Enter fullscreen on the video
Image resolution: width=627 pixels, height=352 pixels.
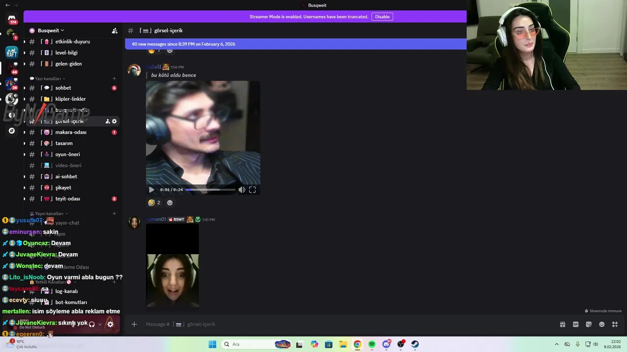point(252,190)
